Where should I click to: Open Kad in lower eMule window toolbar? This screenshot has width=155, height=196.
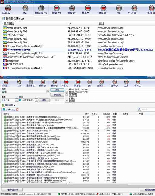click(x=19, y=83)
